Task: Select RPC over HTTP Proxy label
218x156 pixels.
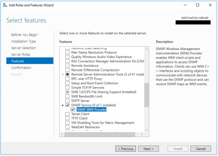Action: [x=87, y=79]
